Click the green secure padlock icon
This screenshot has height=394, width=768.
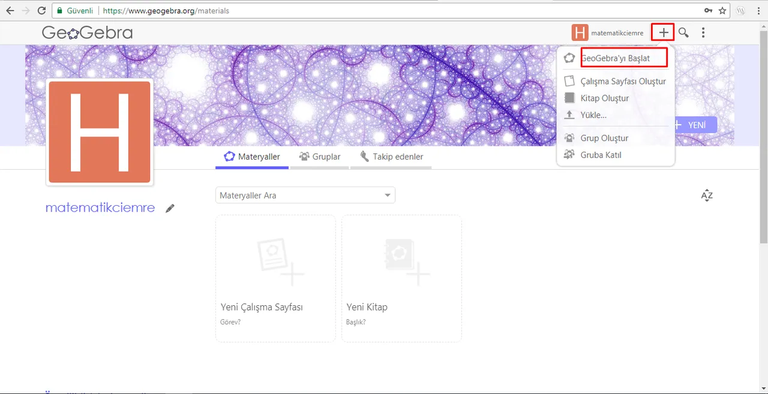(x=59, y=11)
